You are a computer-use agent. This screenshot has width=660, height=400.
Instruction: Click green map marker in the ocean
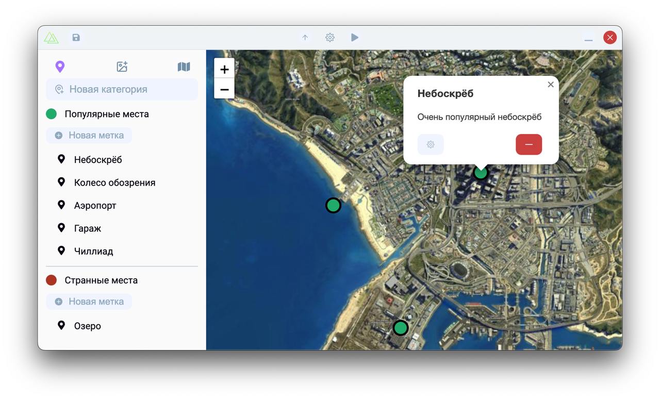point(334,206)
